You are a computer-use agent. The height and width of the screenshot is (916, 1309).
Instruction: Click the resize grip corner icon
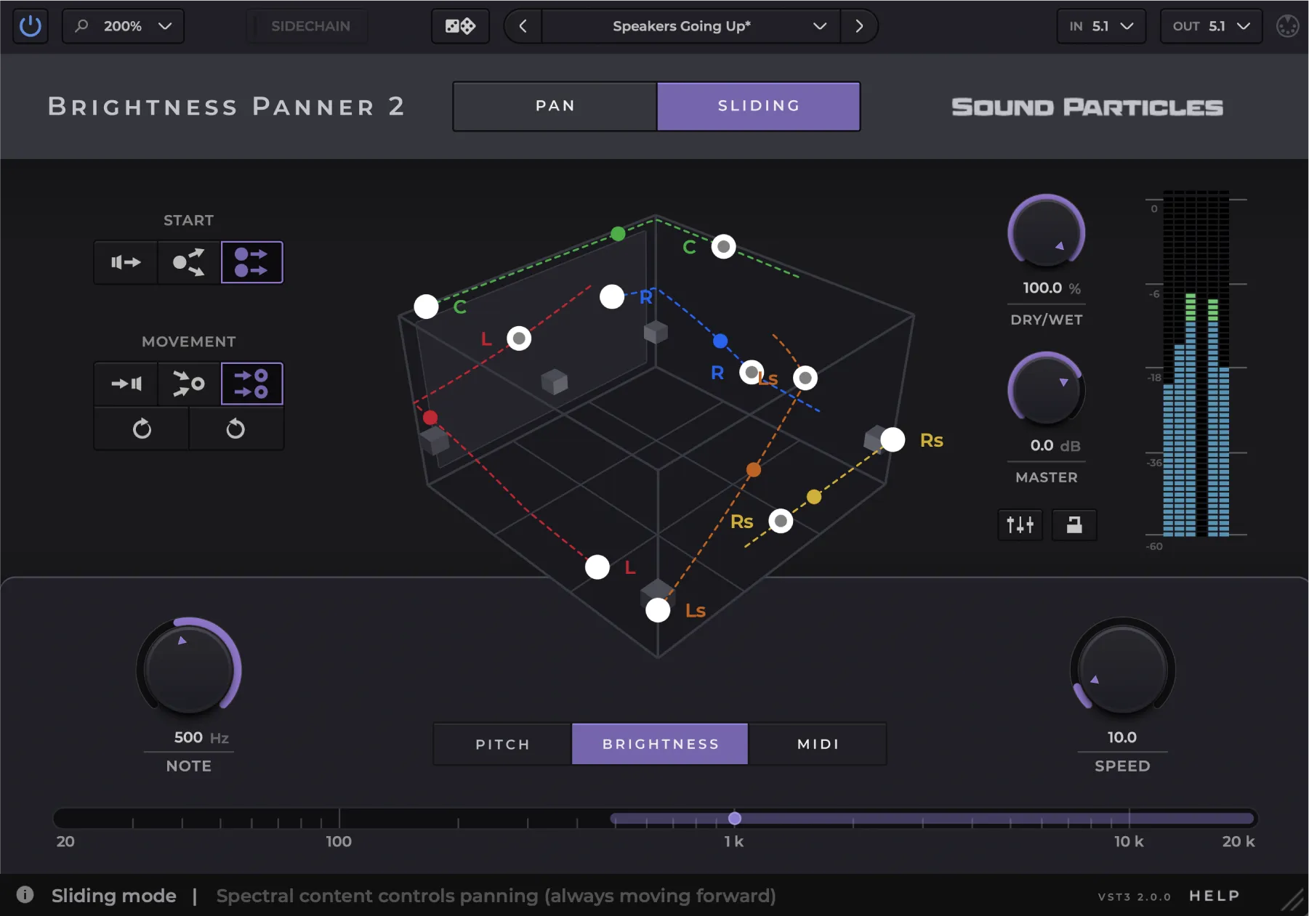point(1292,901)
